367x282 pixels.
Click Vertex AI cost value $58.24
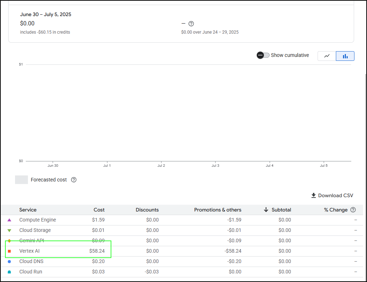click(97, 251)
